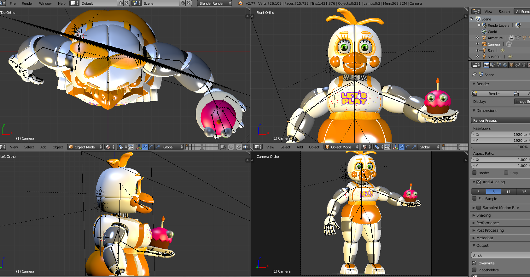Enable Sampled Motion Blur checkbox
This screenshot has height=277, width=530.
tap(479, 208)
